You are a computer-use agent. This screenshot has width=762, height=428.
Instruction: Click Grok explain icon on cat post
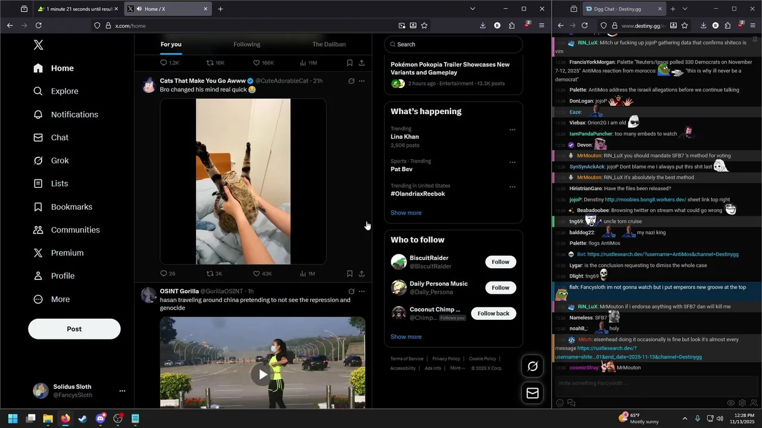click(351, 81)
